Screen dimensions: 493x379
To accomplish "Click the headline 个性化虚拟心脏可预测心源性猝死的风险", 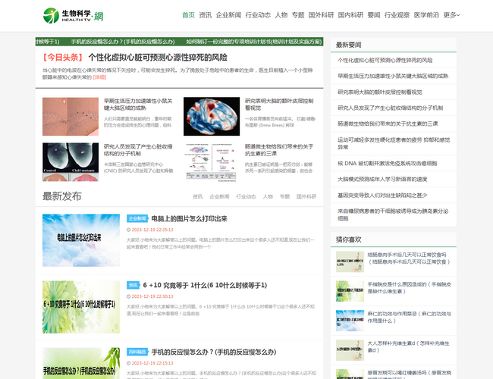I will click(x=157, y=57).
